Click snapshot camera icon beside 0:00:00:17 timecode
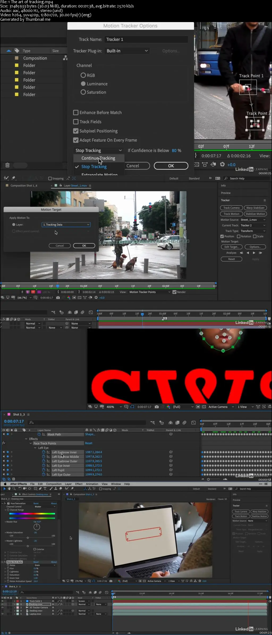 click(58, 298)
